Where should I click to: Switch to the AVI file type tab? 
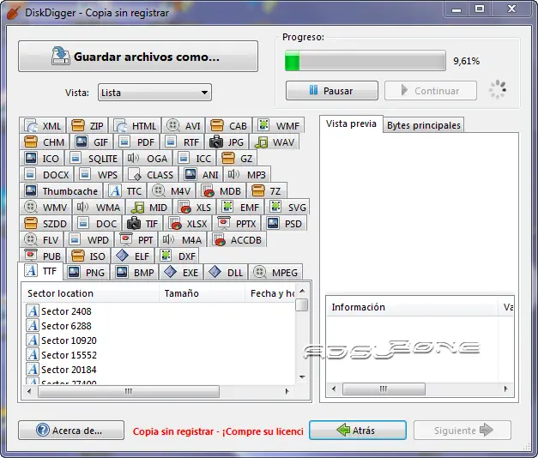pyautogui.click(x=184, y=125)
